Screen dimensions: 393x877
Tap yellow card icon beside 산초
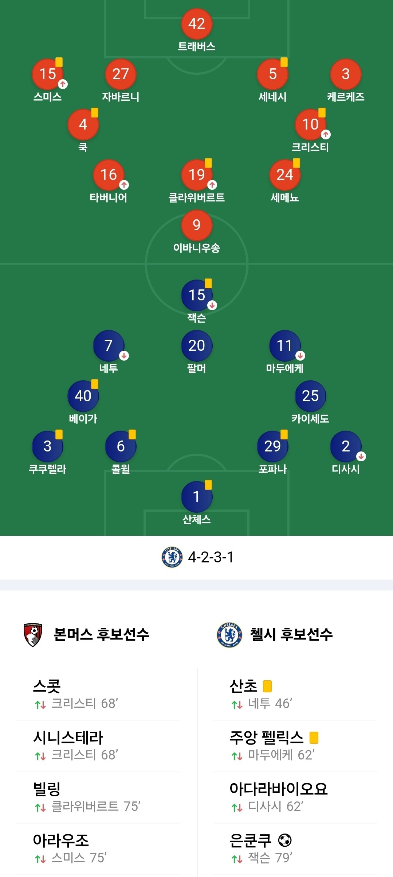point(267,686)
